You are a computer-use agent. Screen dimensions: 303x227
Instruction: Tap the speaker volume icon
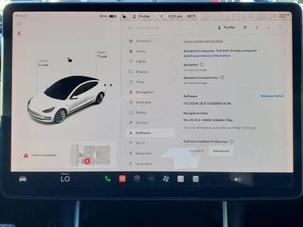tap(237, 179)
